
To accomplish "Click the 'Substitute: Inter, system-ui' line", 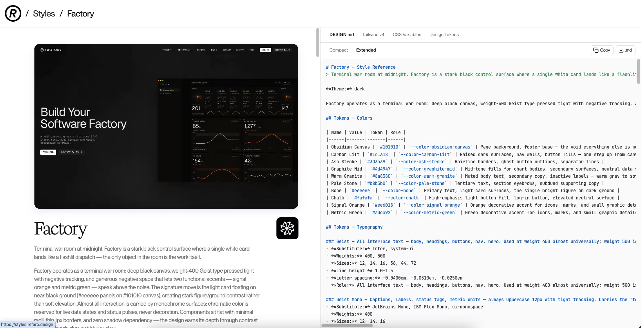I will point(370,249).
